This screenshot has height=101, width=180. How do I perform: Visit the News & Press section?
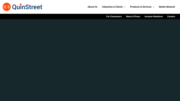133,17
